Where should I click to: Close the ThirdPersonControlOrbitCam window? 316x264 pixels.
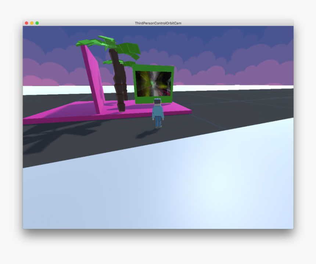coord(26,23)
